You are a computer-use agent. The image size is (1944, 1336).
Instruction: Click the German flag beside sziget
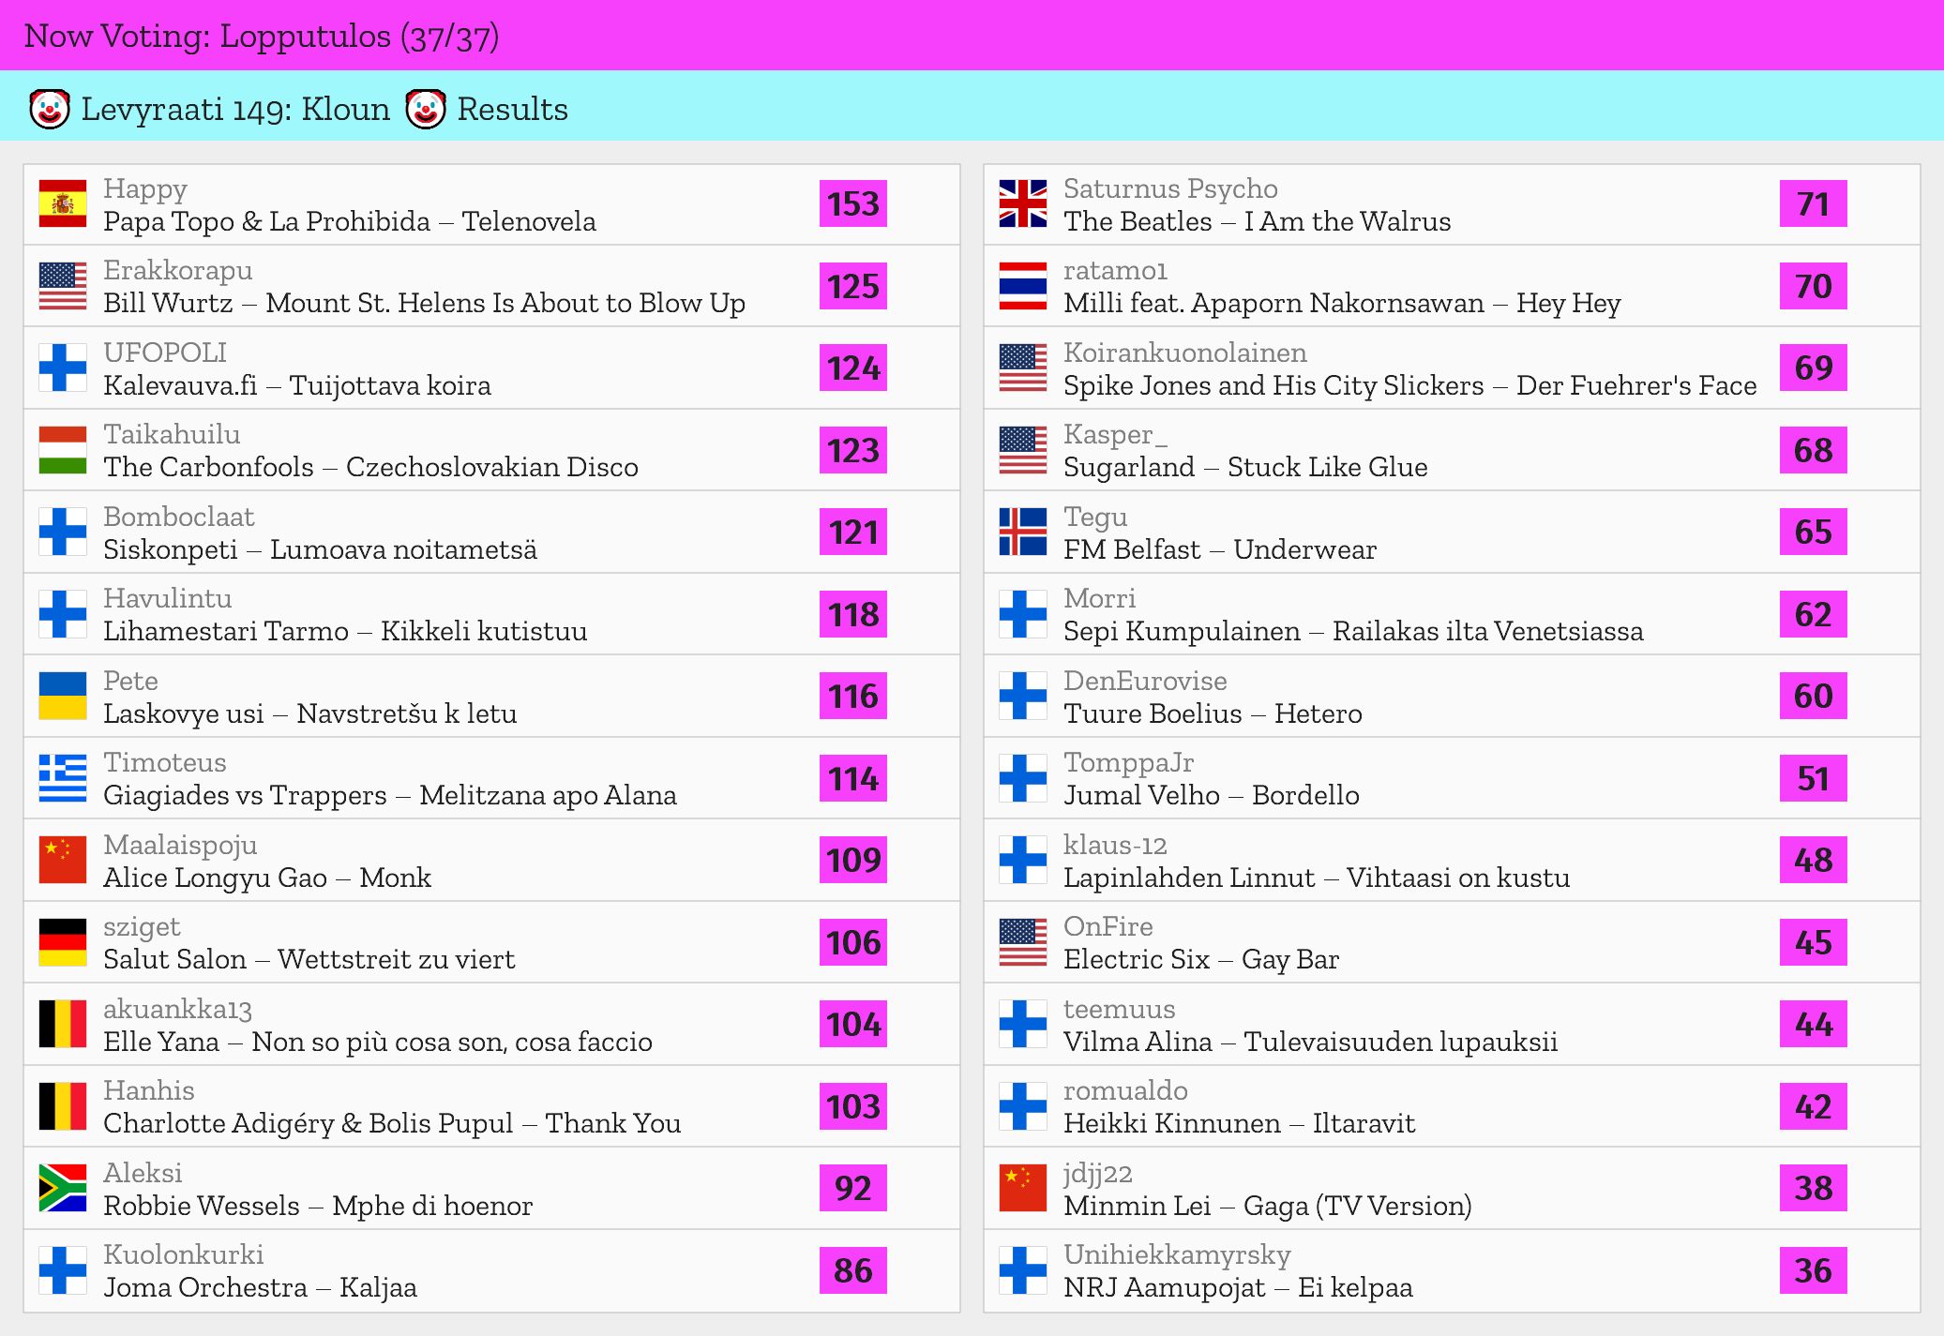[x=63, y=942]
